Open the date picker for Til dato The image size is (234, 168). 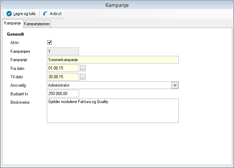pyautogui.click(x=83, y=77)
